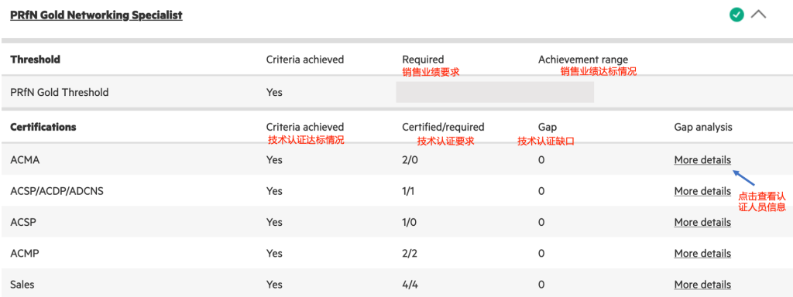The width and height of the screenshot is (793, 297).
Task: Click the Gap analysis column header
Action: coord(703,128)
